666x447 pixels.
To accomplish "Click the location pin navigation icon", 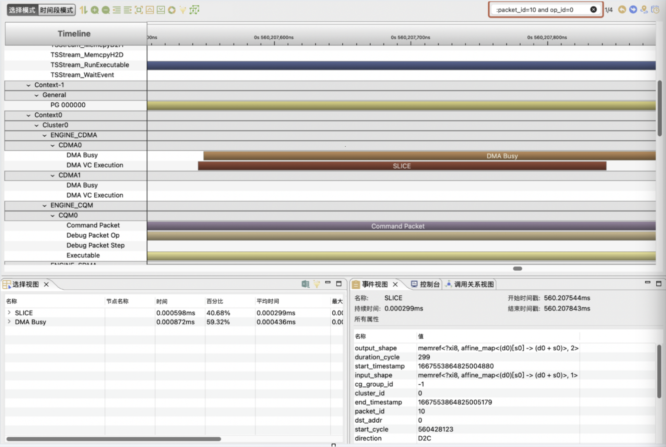I will click(644, 10).
